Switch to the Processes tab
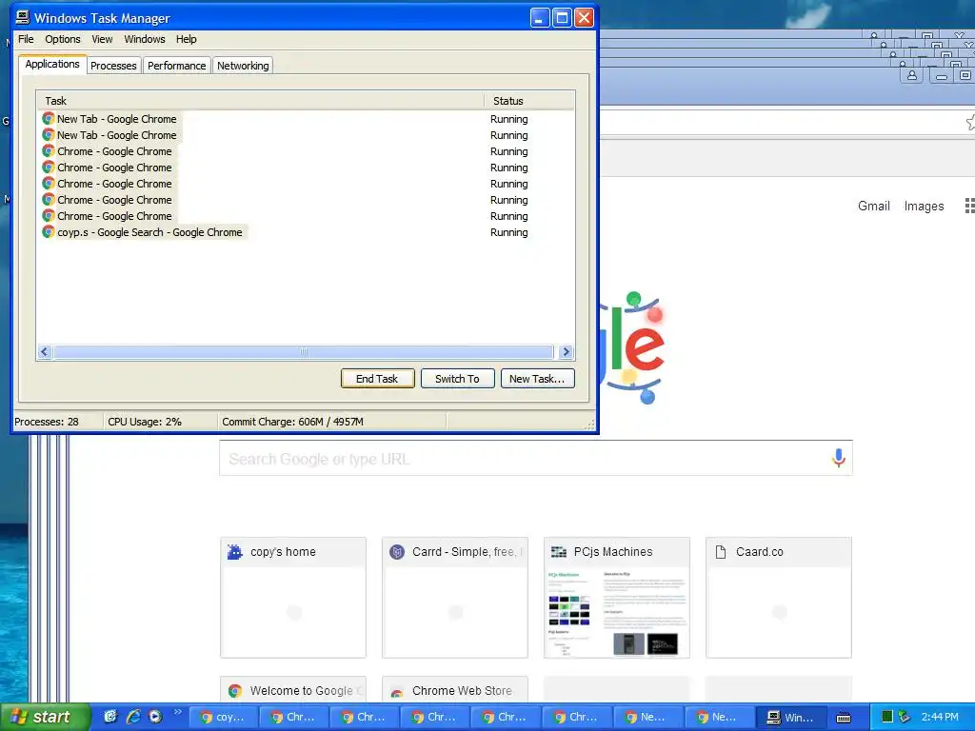Image resolution: width=975 pixels, height=731 pixels. click(x=113, y=66)
